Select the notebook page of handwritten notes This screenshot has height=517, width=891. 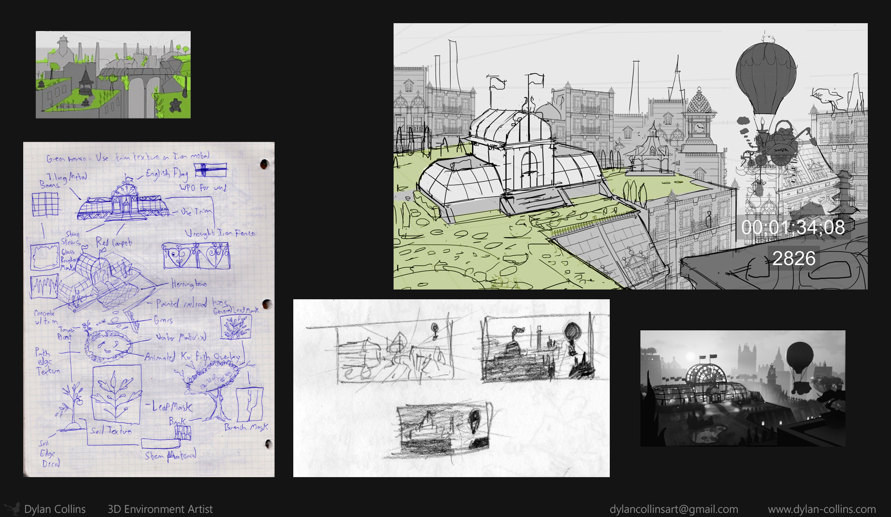click(148, 309)
